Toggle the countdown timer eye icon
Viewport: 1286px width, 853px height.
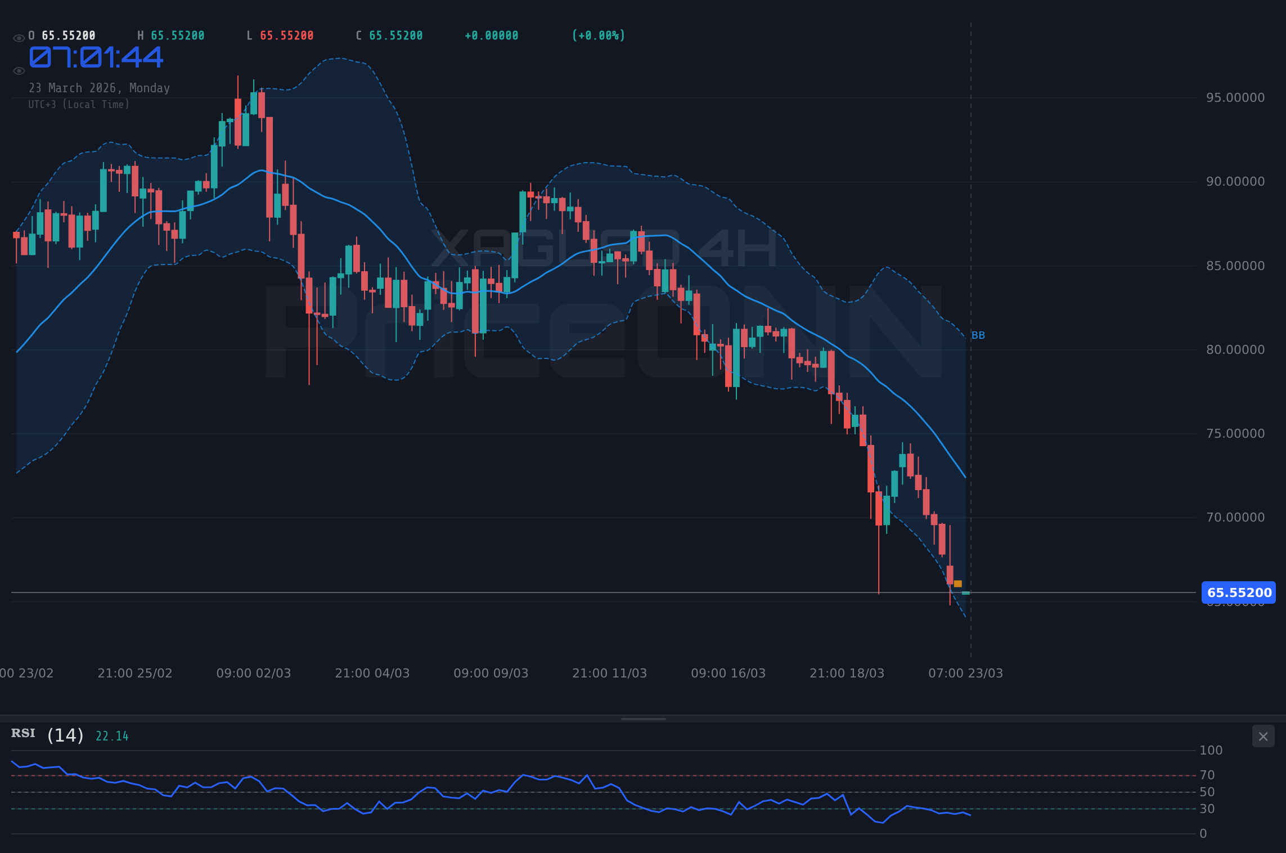tap(19, 70)
